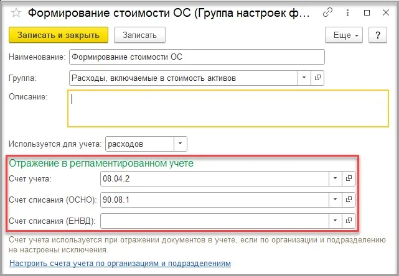Expand the Группа dropdown list
This screenshot has width=399, height=276.
[304, 78]
